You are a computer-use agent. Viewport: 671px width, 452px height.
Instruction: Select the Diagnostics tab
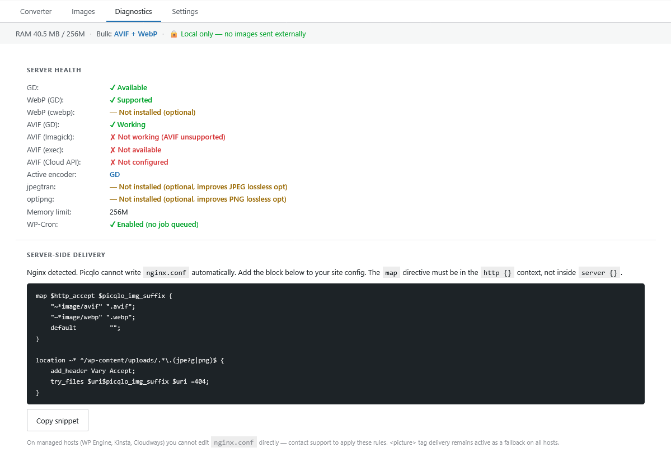pos(134,12)
